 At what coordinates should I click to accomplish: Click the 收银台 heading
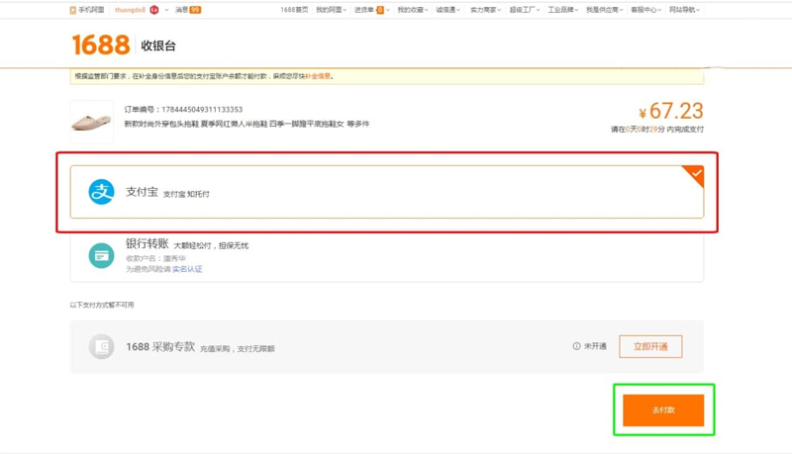[158, 45]
